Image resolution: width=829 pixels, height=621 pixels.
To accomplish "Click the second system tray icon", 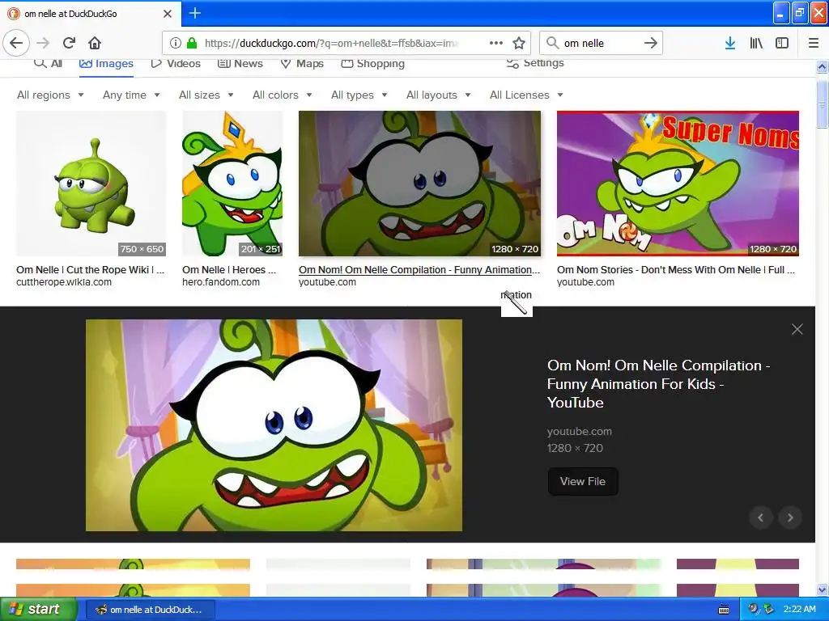I will click(768, 609).
